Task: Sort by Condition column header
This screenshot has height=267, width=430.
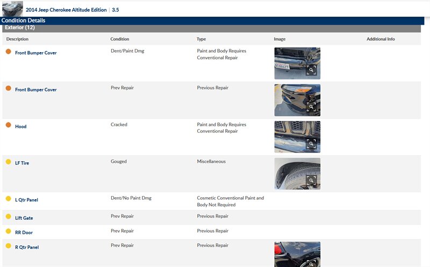Action: tap(120, 39)
